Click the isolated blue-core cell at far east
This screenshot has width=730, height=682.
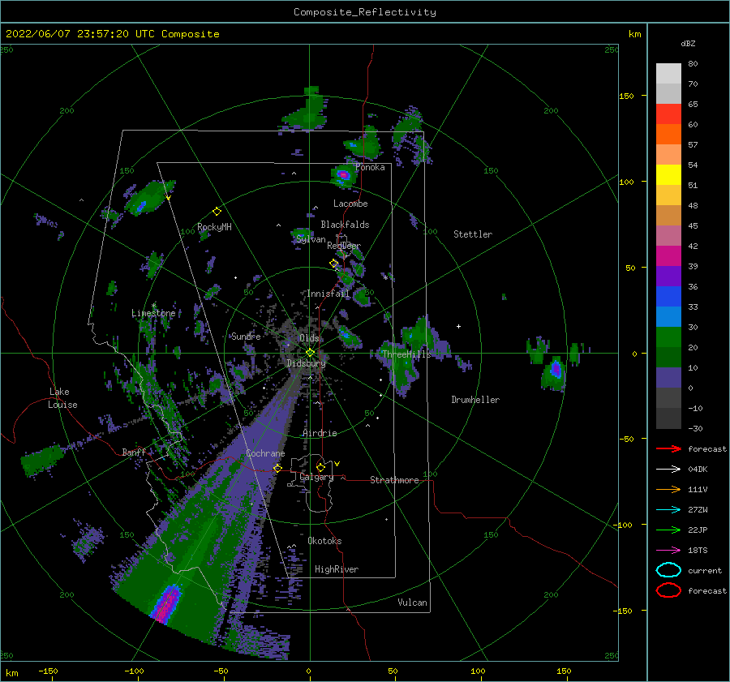556,369
